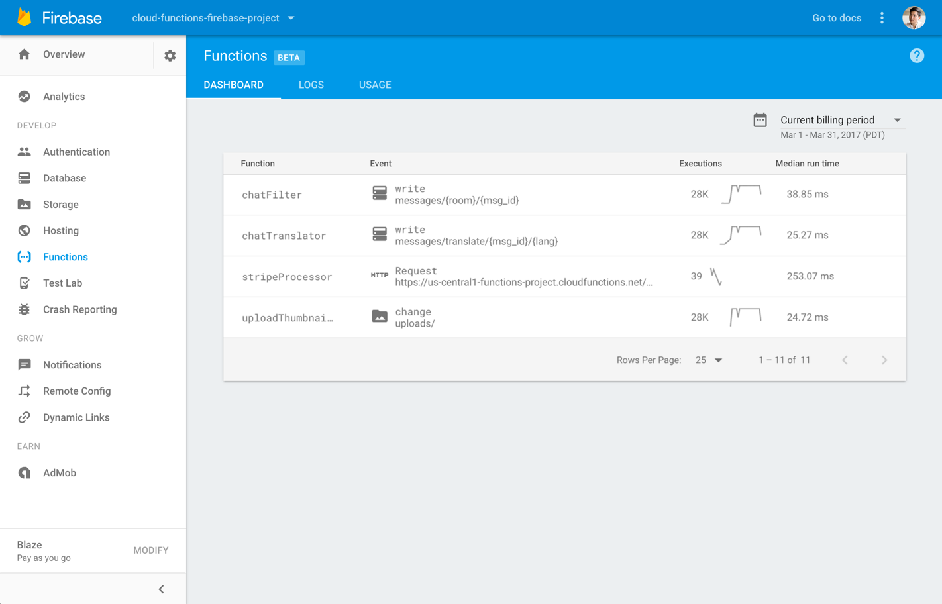Open Current billing period dropdown
This screenshot has height=604, width=942.
[x=841, y=120]
